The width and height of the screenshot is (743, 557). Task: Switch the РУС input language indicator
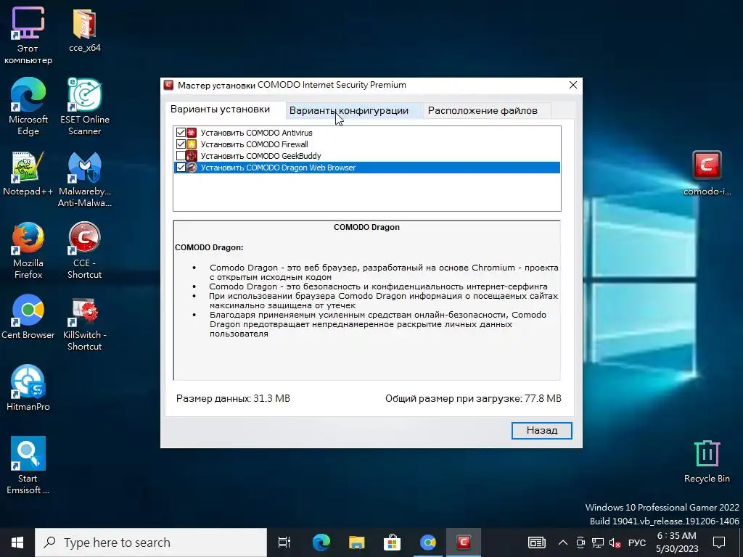click(x=637, y=542)
